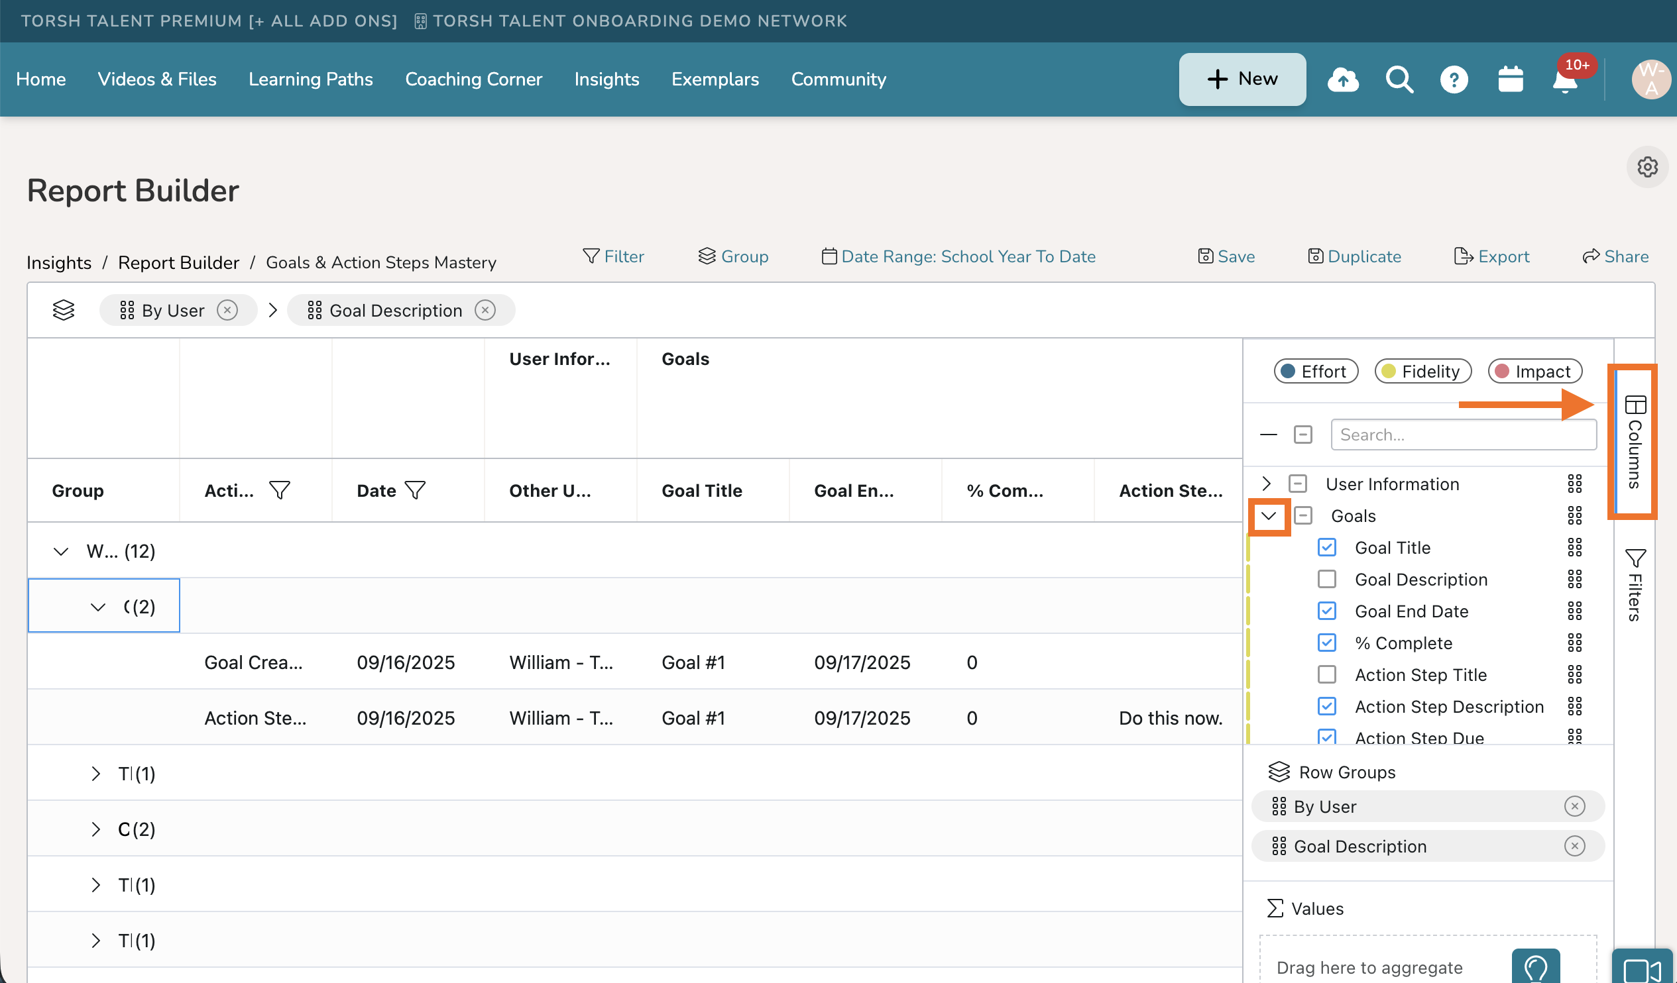Viewport: 1677px width, 983px height.
Task: Open the settings gear icon
Action: coord(1647,166)
